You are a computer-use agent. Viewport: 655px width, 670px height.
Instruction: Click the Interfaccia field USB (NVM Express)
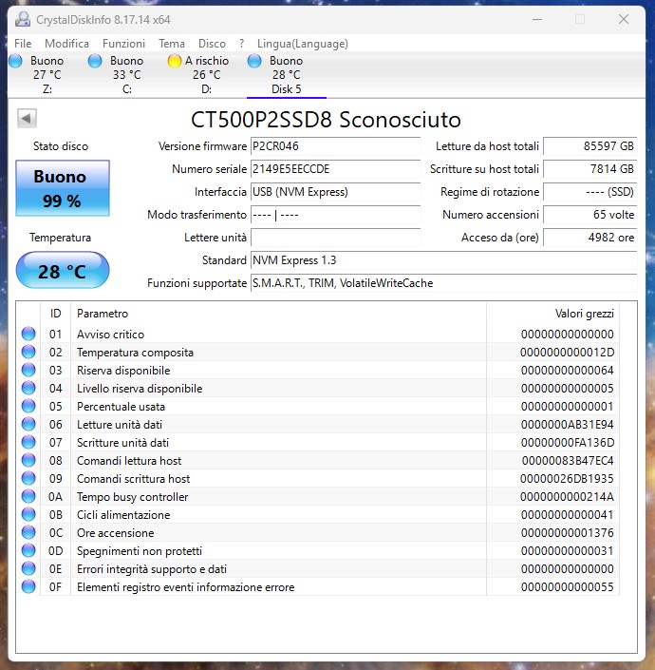335,192
